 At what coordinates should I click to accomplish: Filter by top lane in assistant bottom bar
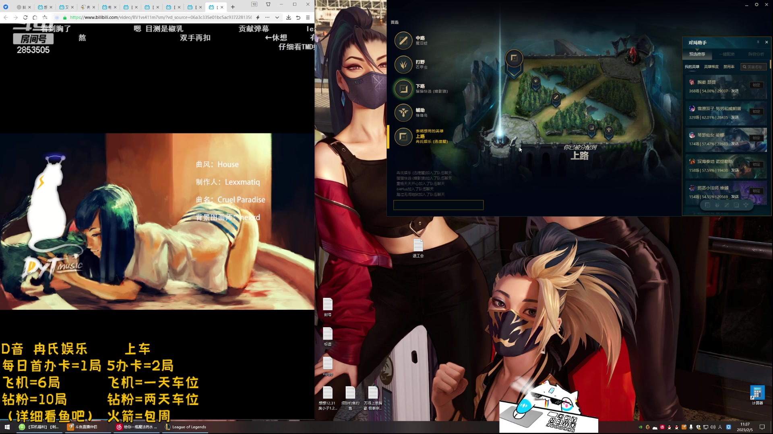(707, 205)
